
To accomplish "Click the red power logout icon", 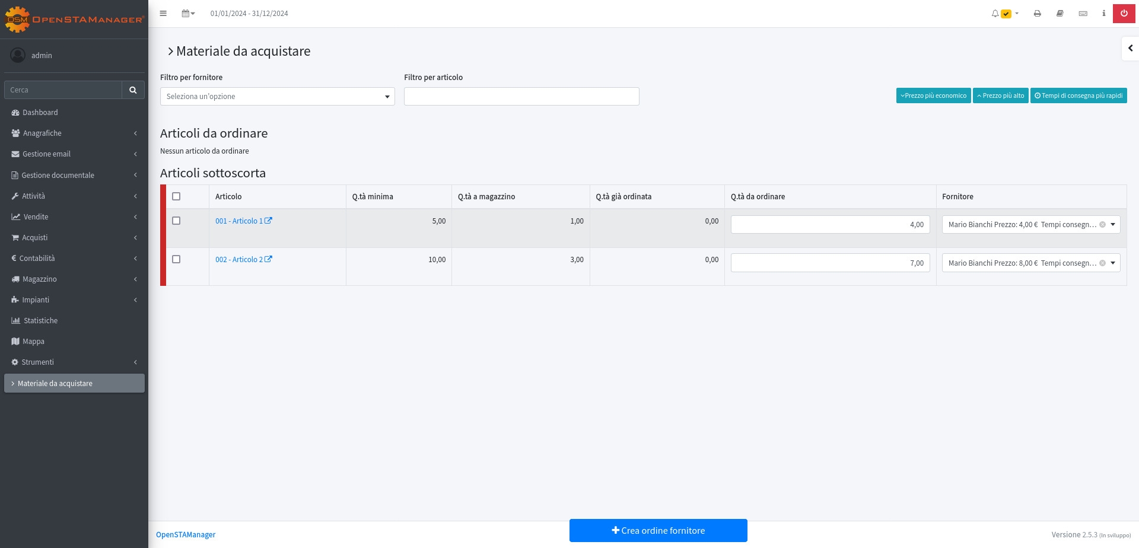I will click(1124, 14).
